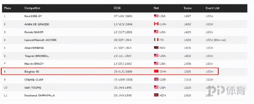Open Andre DE GRASSE's profile link
This screenshot has width=254, height=104.
(x=37, y=24)
